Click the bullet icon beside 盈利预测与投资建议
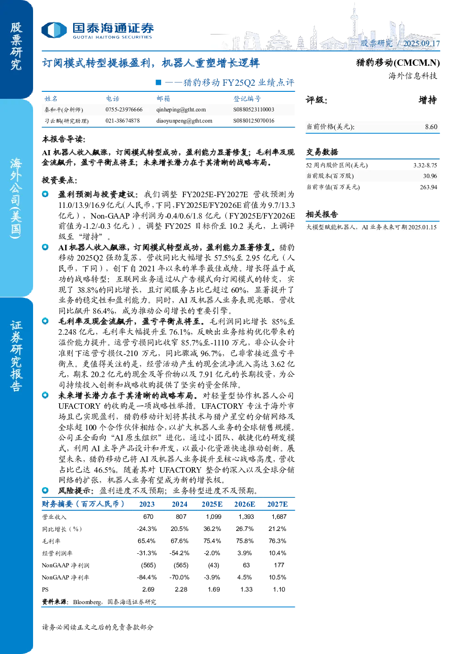This screenshot has width=462, height=654. point(45,194)
